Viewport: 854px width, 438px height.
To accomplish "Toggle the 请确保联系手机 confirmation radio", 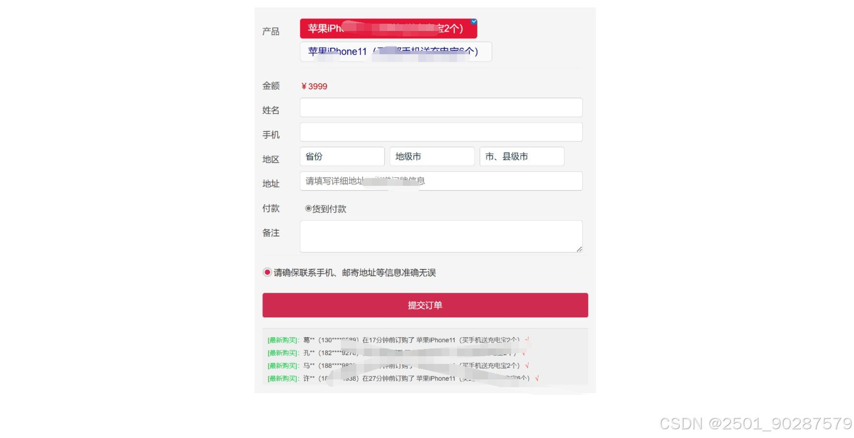I will [x=267, y=272].
